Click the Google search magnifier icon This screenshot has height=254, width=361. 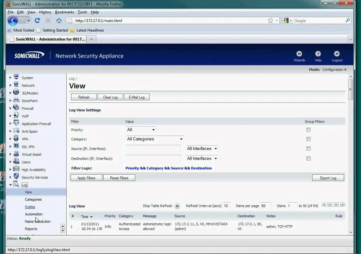348,20
